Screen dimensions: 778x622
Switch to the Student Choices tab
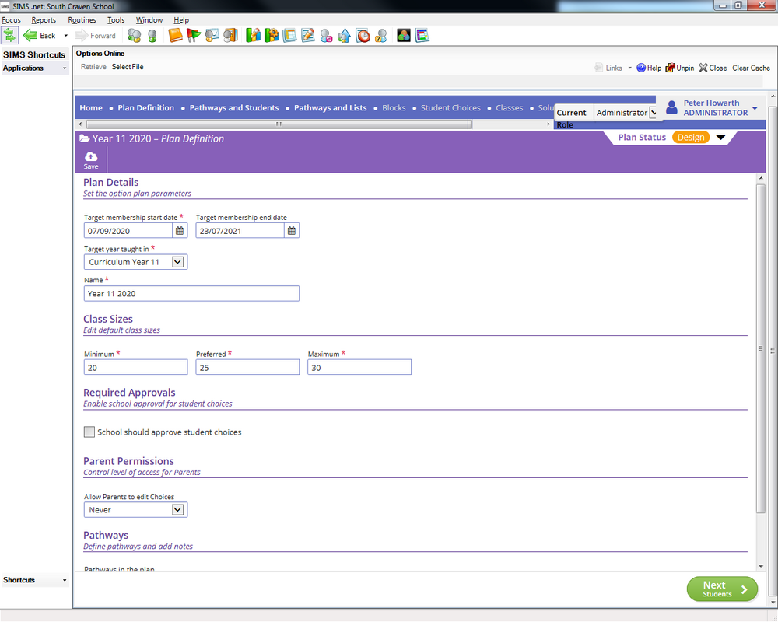[x=450, y=107]
